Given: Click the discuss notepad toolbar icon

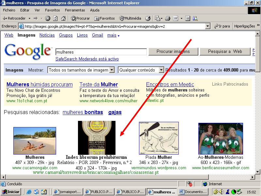Looking at the screenshot, I should click(x=188, y=18).
